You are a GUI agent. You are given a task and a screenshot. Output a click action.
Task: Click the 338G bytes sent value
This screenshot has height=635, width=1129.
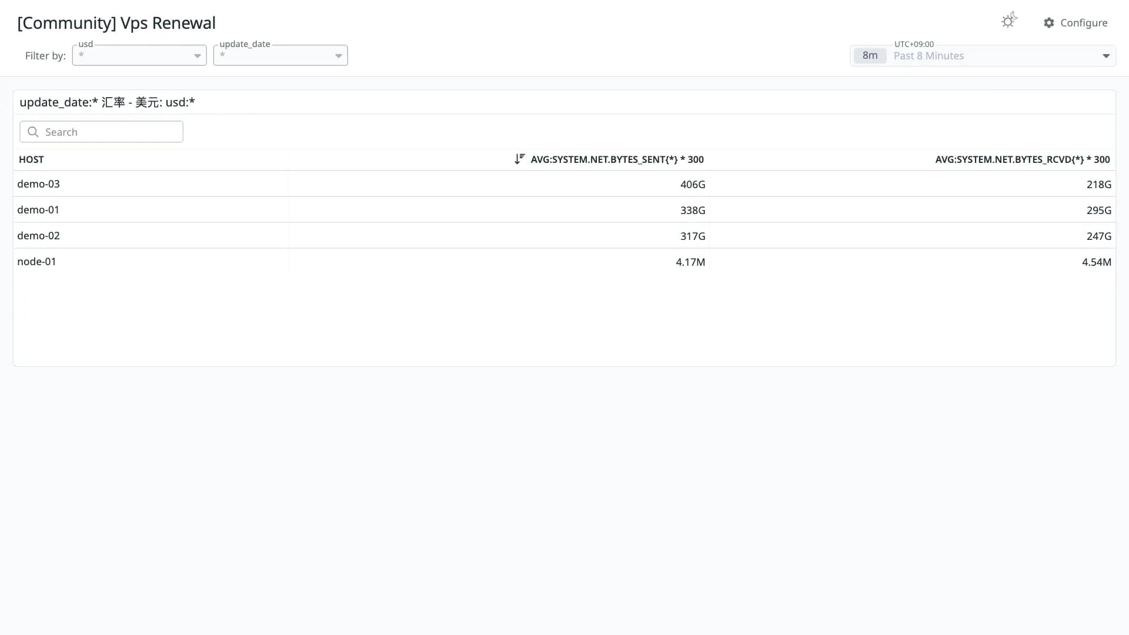pyautogui.click(x=693, y=210)
